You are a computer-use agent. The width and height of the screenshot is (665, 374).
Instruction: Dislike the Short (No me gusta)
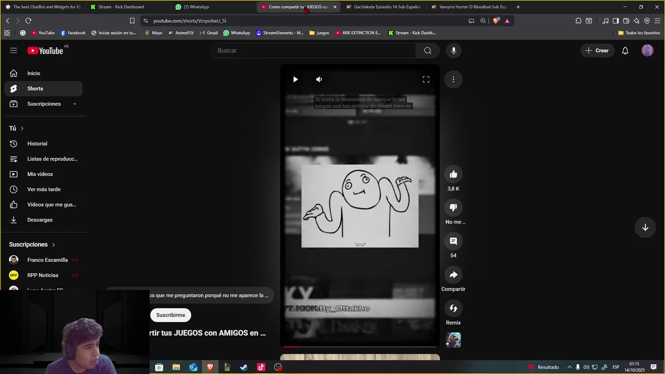(454, 208)
